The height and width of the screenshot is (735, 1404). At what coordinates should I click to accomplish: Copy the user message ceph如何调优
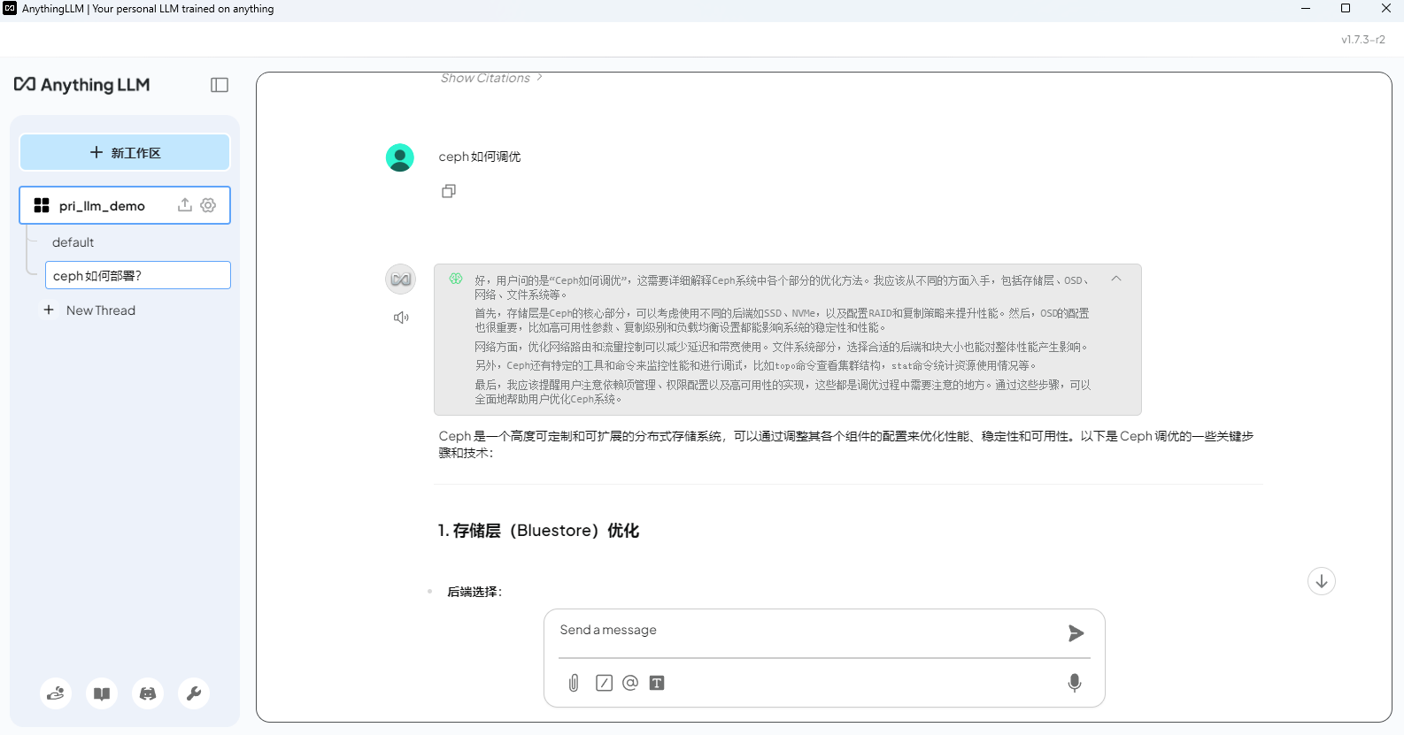(x=449, y=191)
